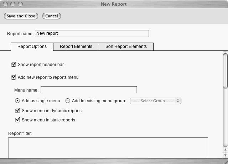Select the Add as single menu option

click(x=17, y=101)
